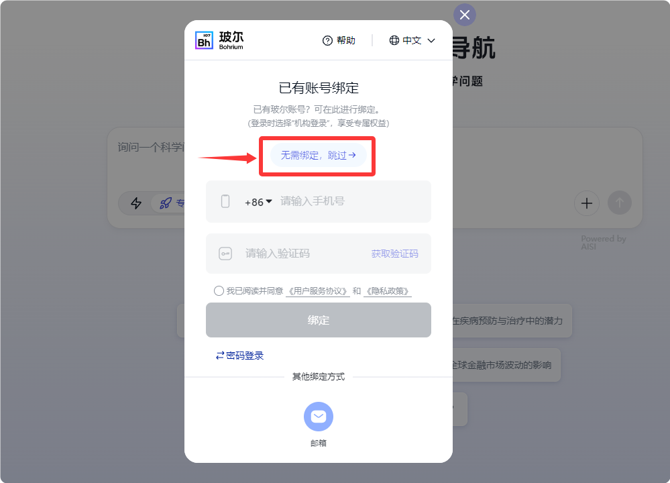This screenshot has height=483, width=670.
Task: Open the 《用户服务协议》 link
Action: click(x=318, y=291)
